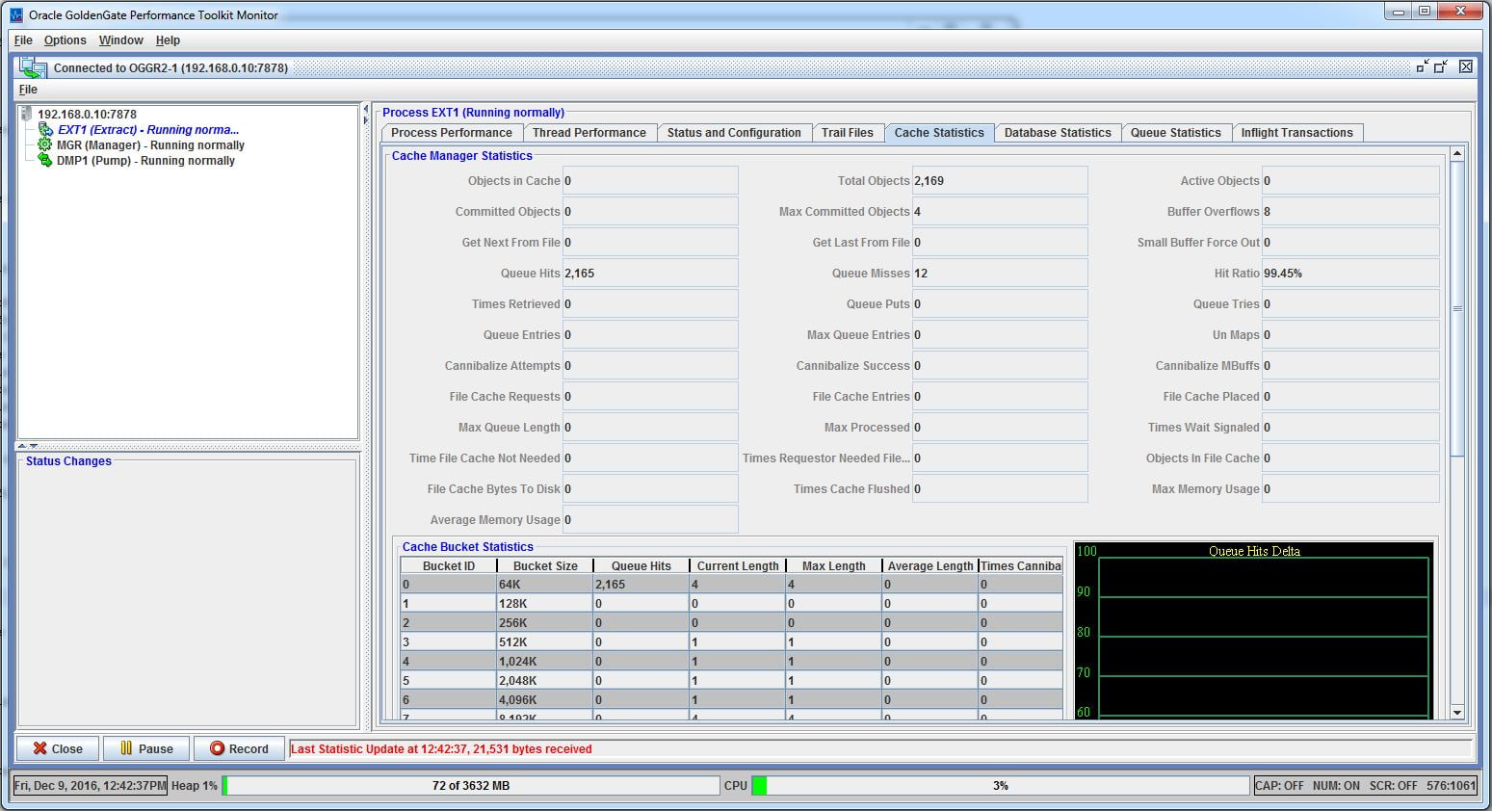Switch to the Database Statistics tab
1492x811 pixels.
coord(1058,133)
